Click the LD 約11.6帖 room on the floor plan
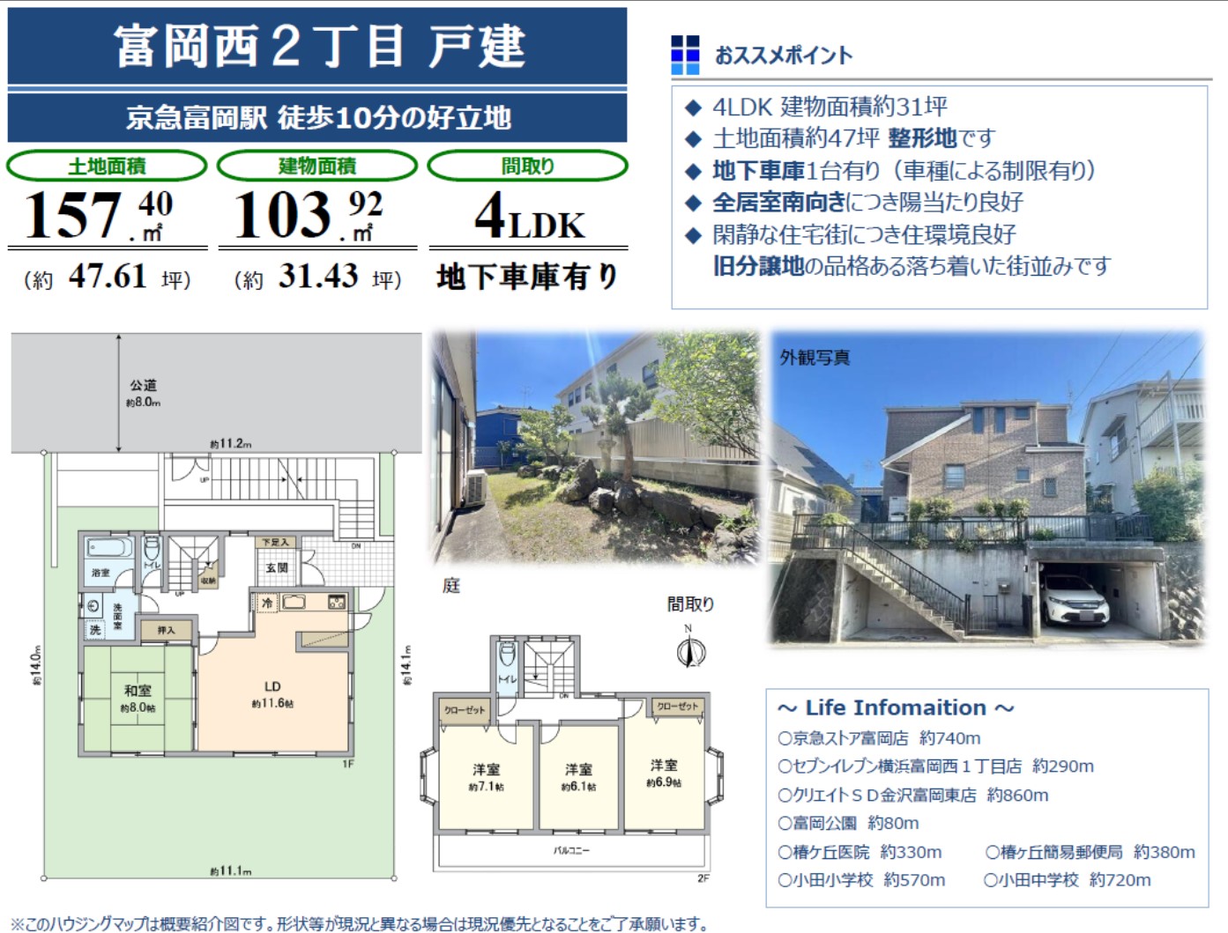1228x933 pixels. 272,694
